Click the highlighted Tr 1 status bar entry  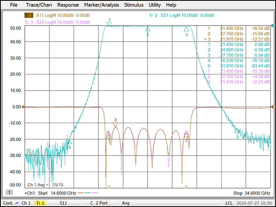[40, 203]
